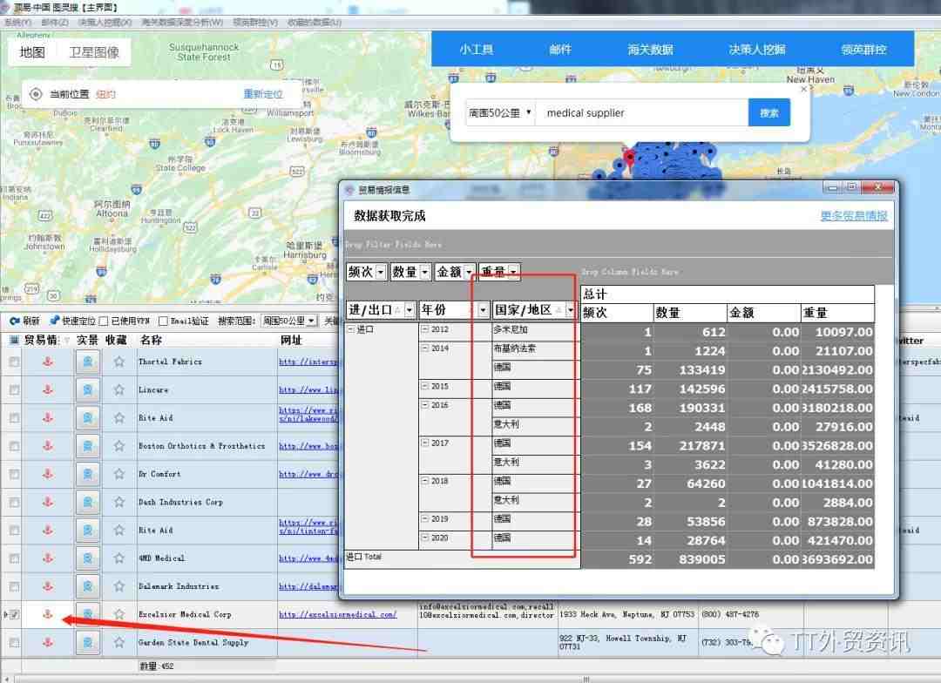The height and width of the screenshot is (683, 941).
Task: Switch map to 卫星图像 satellite view
Action: coord(94,52)
